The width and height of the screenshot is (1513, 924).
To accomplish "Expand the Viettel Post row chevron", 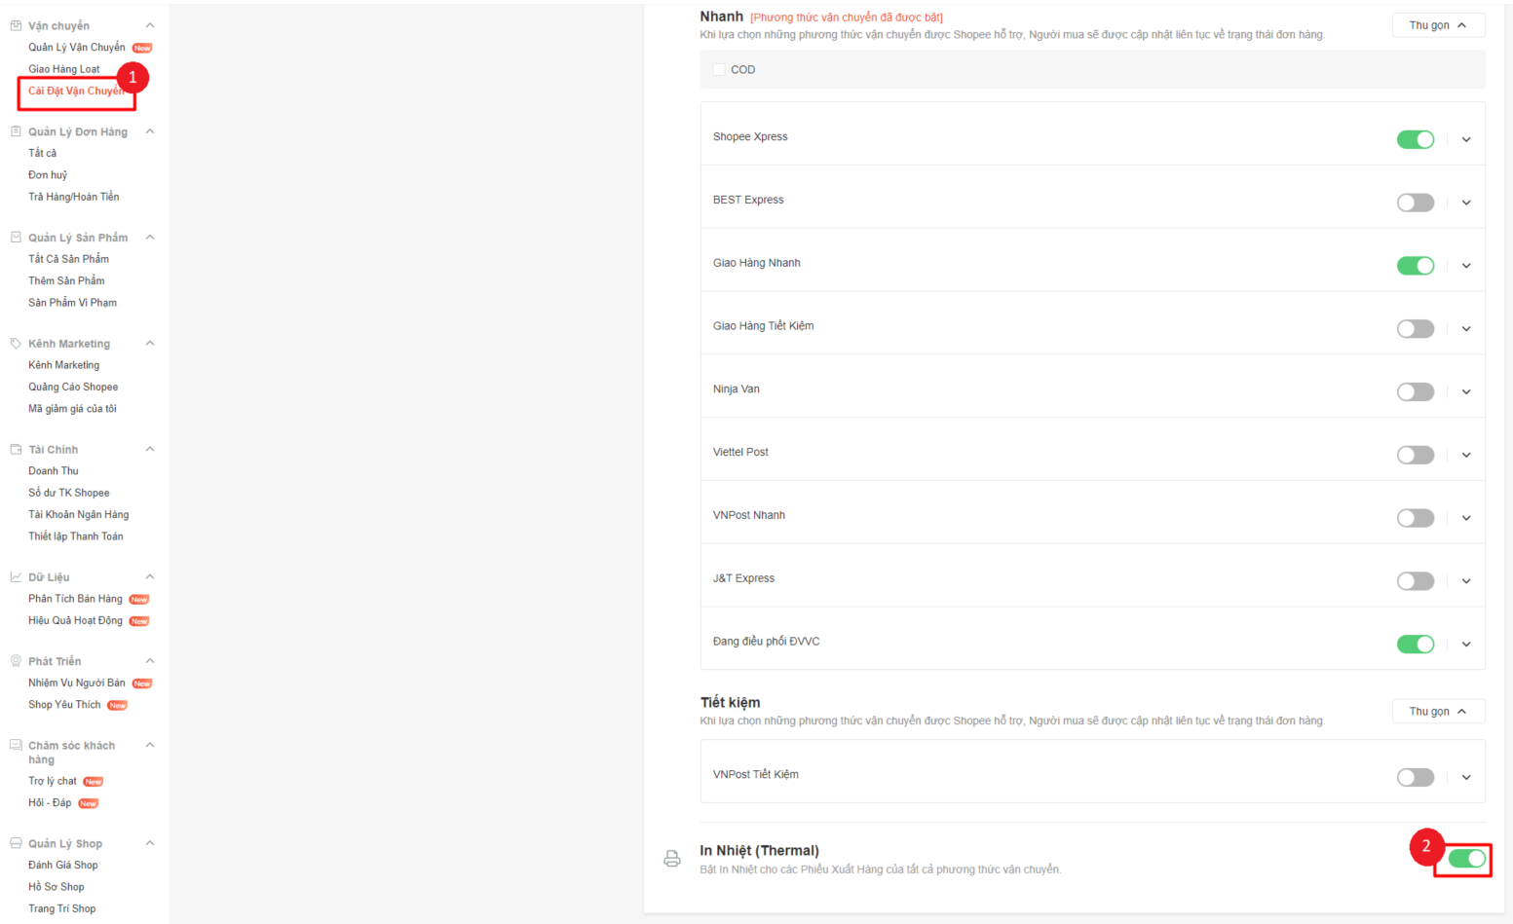I will [x=1466, y=455].
